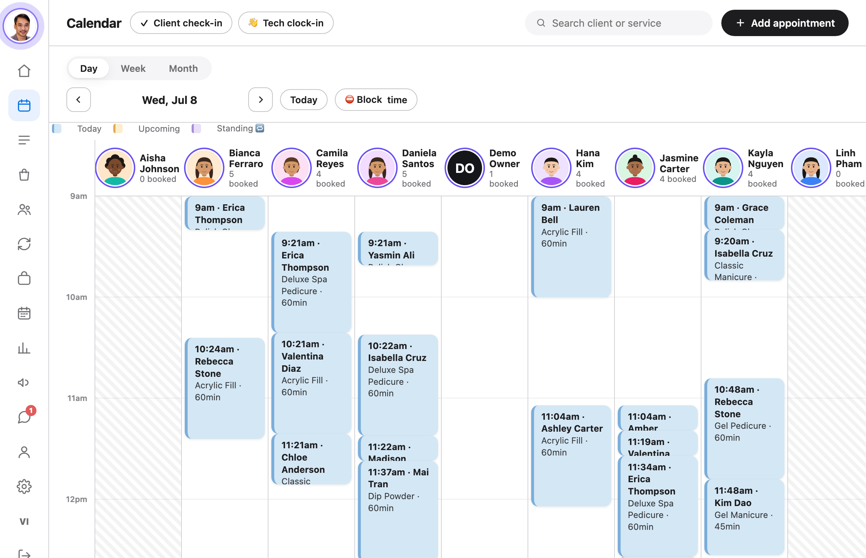Screen dimensions: 866x558
Task: Open the Calendar icon in sidebar
Action: click(24, 105)
